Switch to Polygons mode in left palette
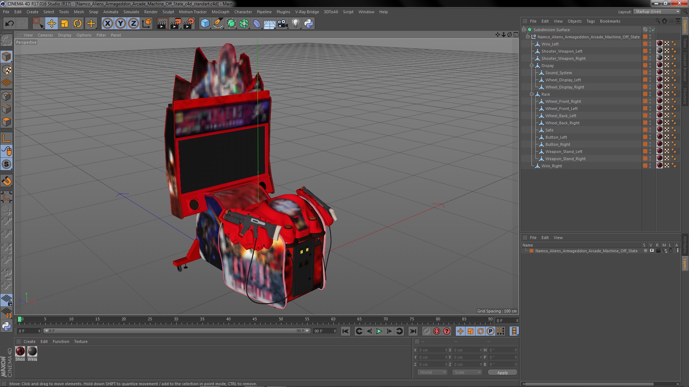 tap(6, 122)
